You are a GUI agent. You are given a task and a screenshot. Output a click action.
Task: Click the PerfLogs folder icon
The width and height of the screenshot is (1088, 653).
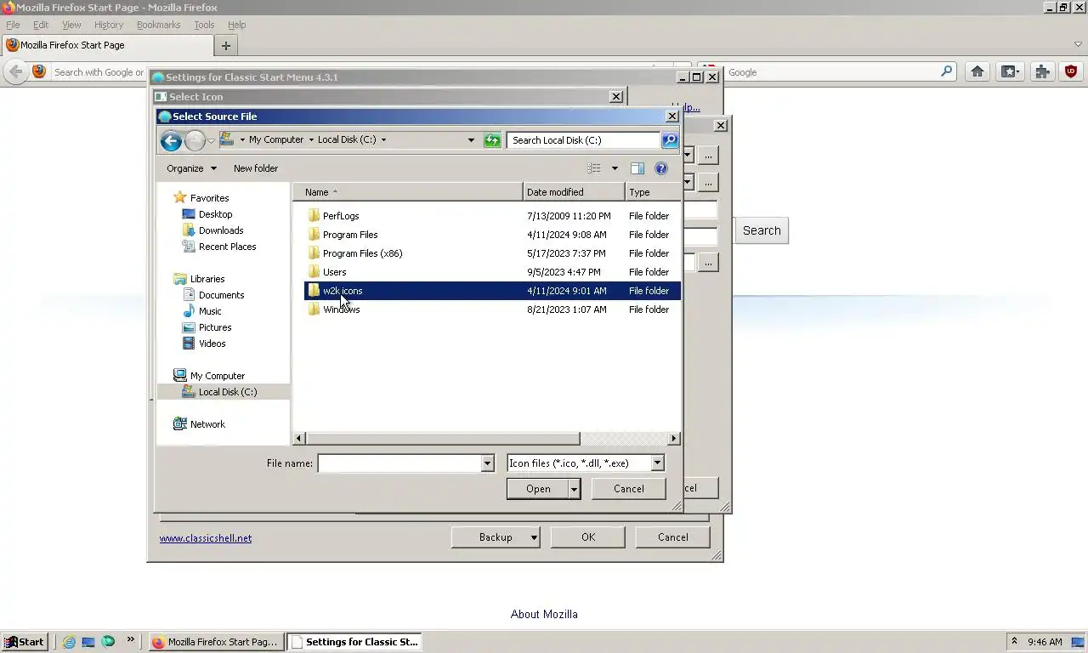point(314,216)
